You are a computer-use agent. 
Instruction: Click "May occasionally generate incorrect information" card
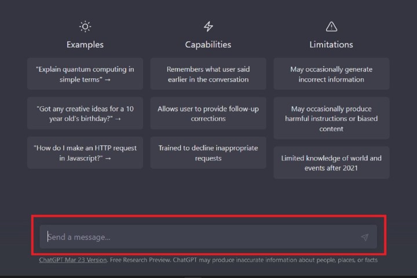[x=331, y=74]
